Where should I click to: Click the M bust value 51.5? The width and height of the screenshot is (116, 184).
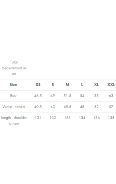[x=67, y=96]
